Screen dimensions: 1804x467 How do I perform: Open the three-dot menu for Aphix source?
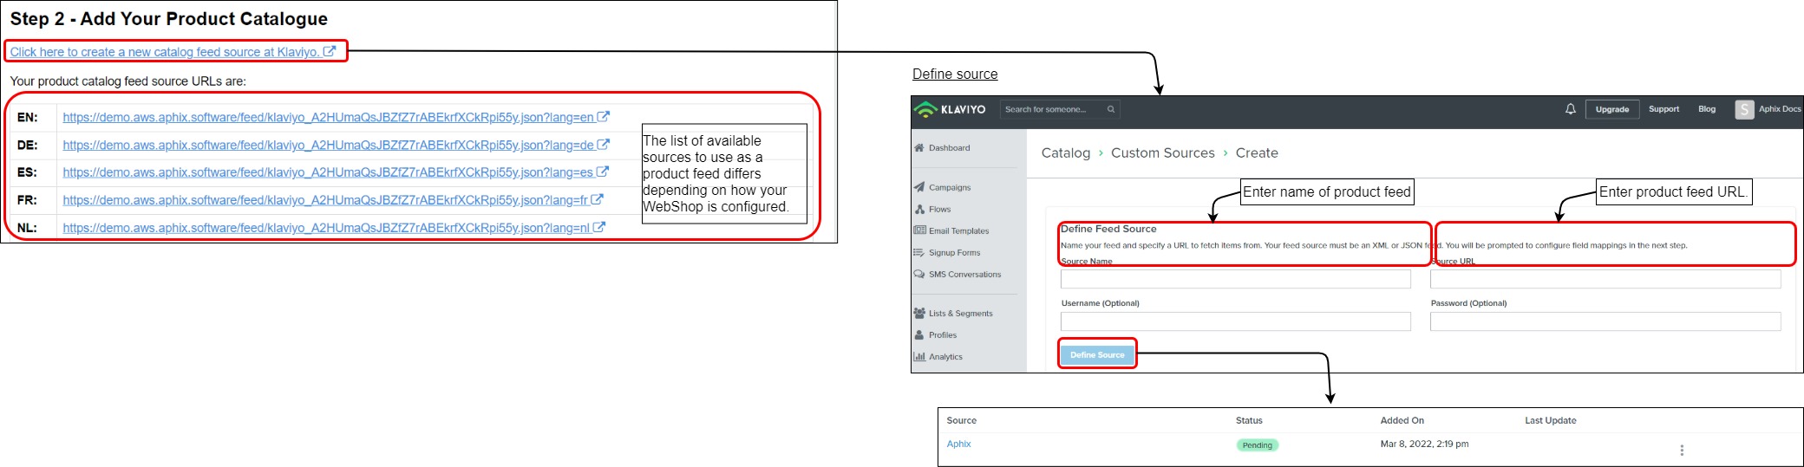pos(1682,451)
